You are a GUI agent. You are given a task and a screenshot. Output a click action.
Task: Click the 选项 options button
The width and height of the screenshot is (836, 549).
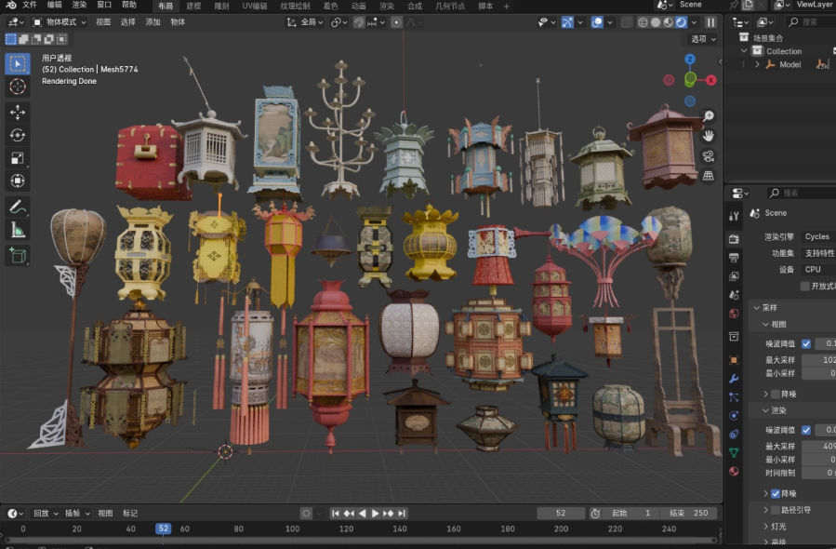702,39
